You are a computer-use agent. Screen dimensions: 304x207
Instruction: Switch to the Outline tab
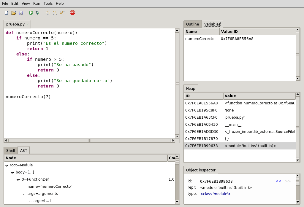pyautogui.click(x=192, y=24)
